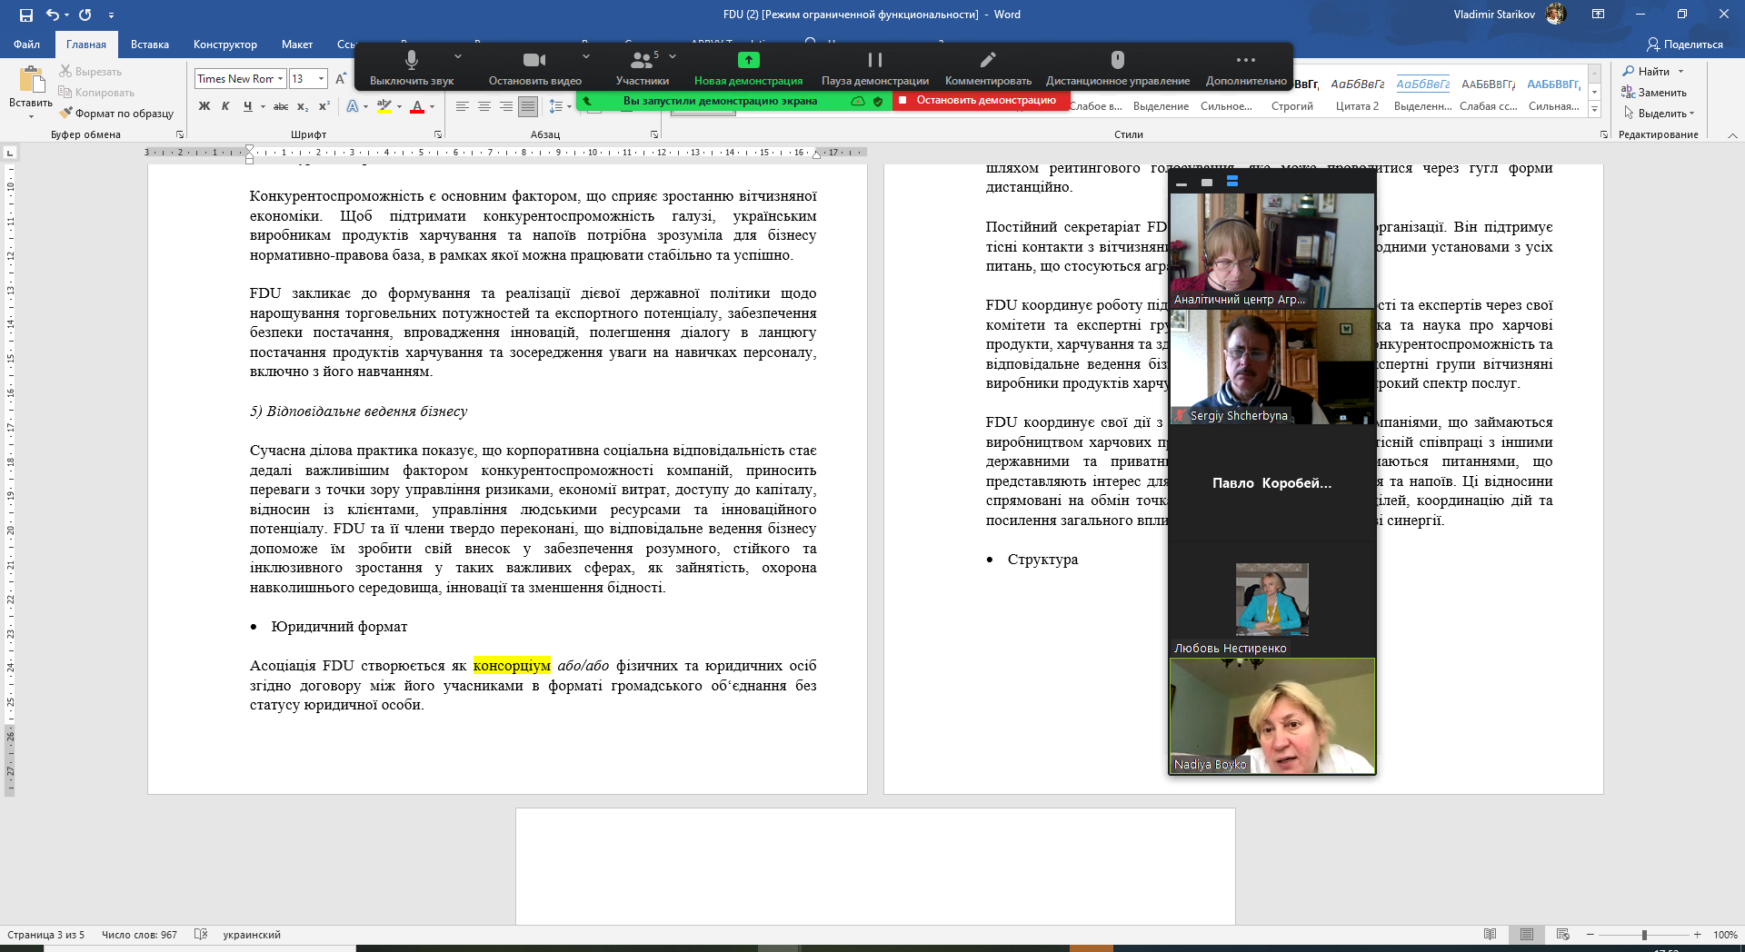Expand Styles gallery more button
The height and width of the screenshot is (952, 1745).
point(1594,110)
